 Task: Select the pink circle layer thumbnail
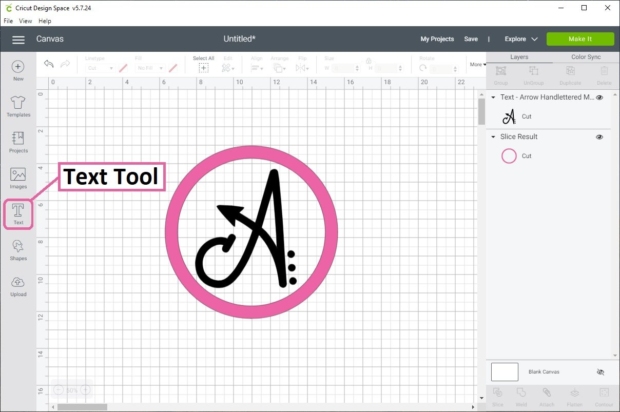[x=509, y=156]
